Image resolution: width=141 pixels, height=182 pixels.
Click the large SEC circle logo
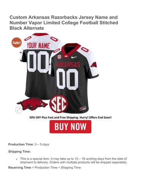pos(59,104)
